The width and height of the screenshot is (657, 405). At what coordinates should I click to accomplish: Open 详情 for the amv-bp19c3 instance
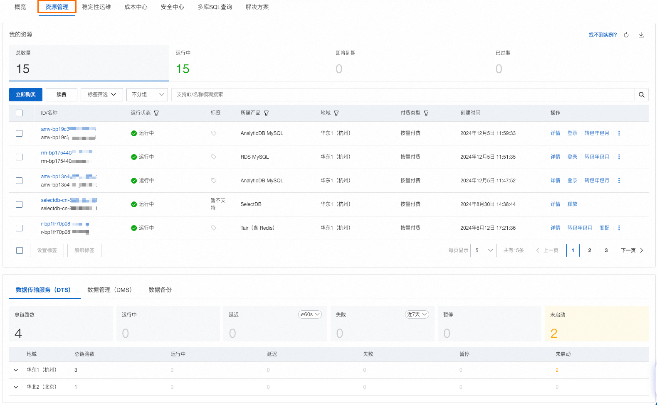click(x=556, y=133)
